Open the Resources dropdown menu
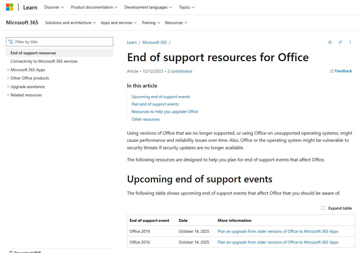The height and width of the screenshot is (253, 361). click(x=176, y=23)
